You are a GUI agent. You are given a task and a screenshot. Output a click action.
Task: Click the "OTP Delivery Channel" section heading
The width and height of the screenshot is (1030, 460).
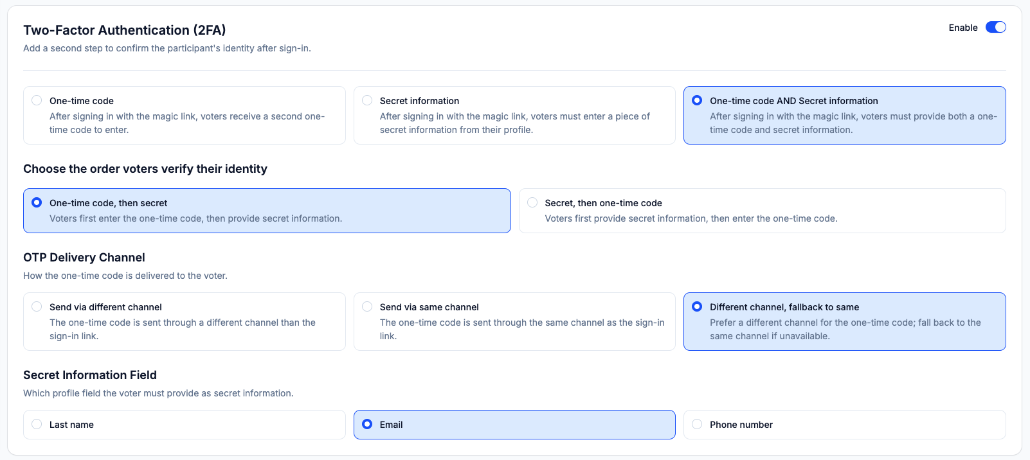point(84,258)
